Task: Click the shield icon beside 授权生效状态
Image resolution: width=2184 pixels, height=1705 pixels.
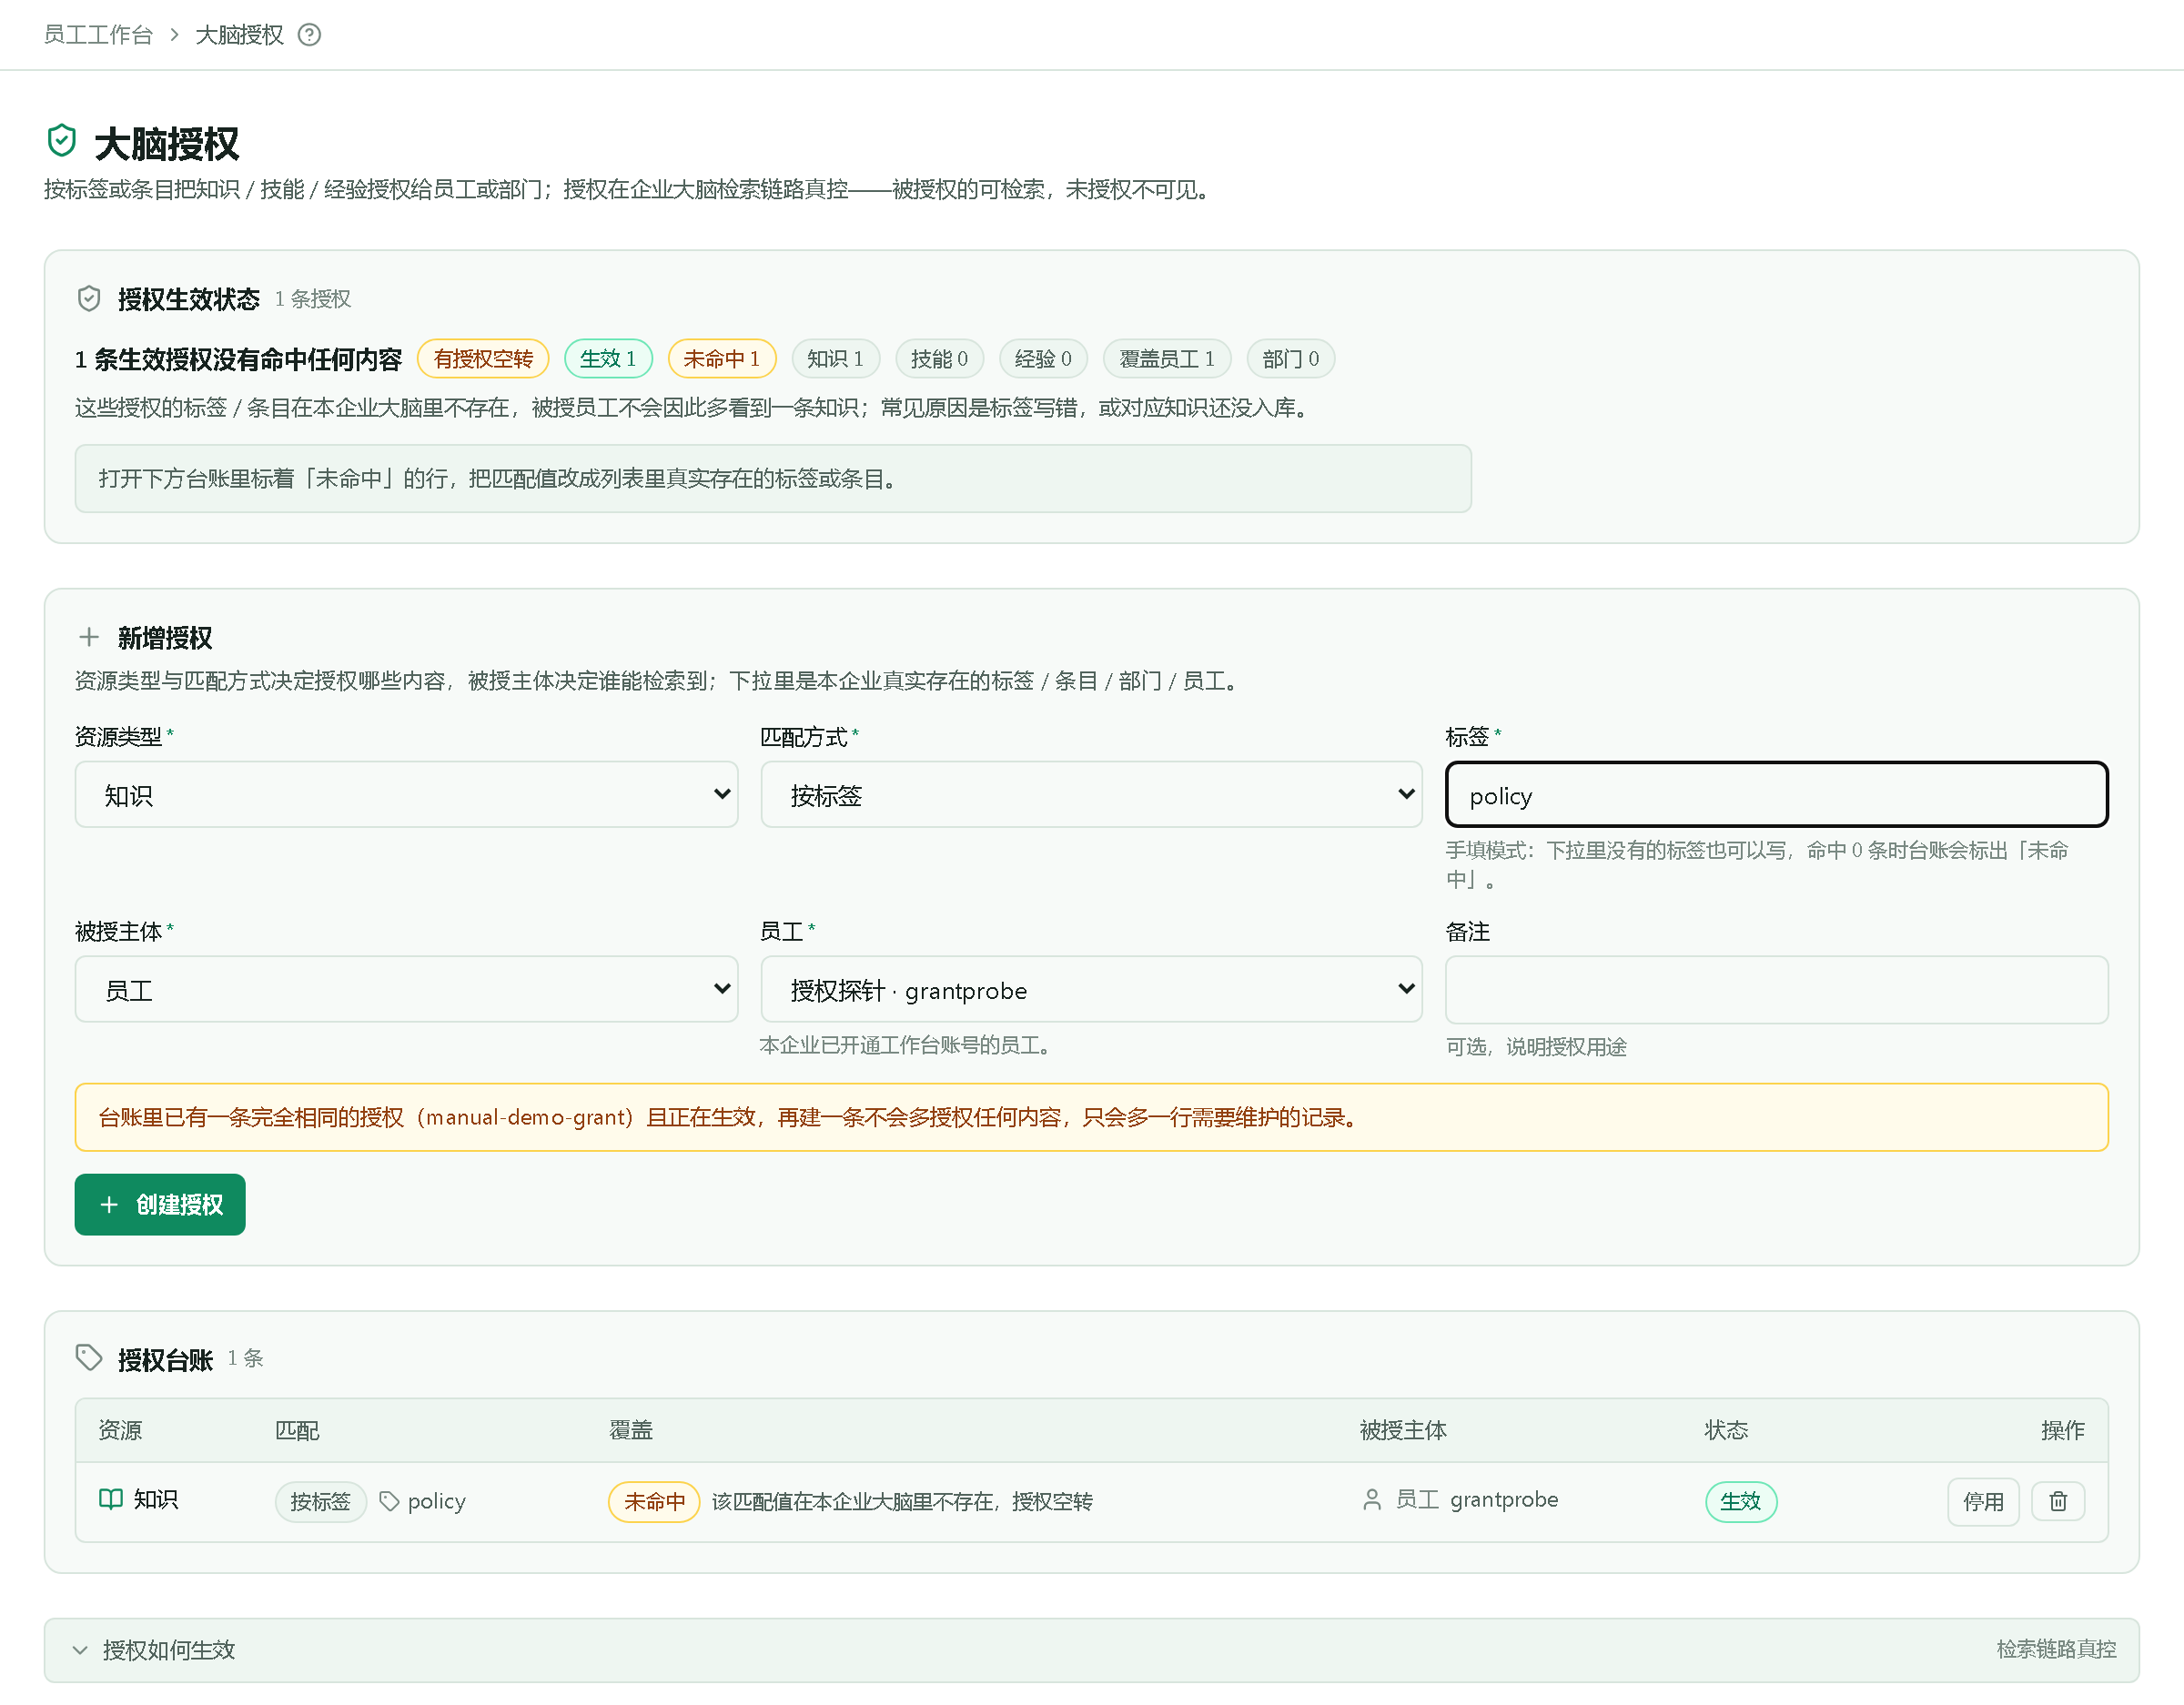Action: (89, 299)
